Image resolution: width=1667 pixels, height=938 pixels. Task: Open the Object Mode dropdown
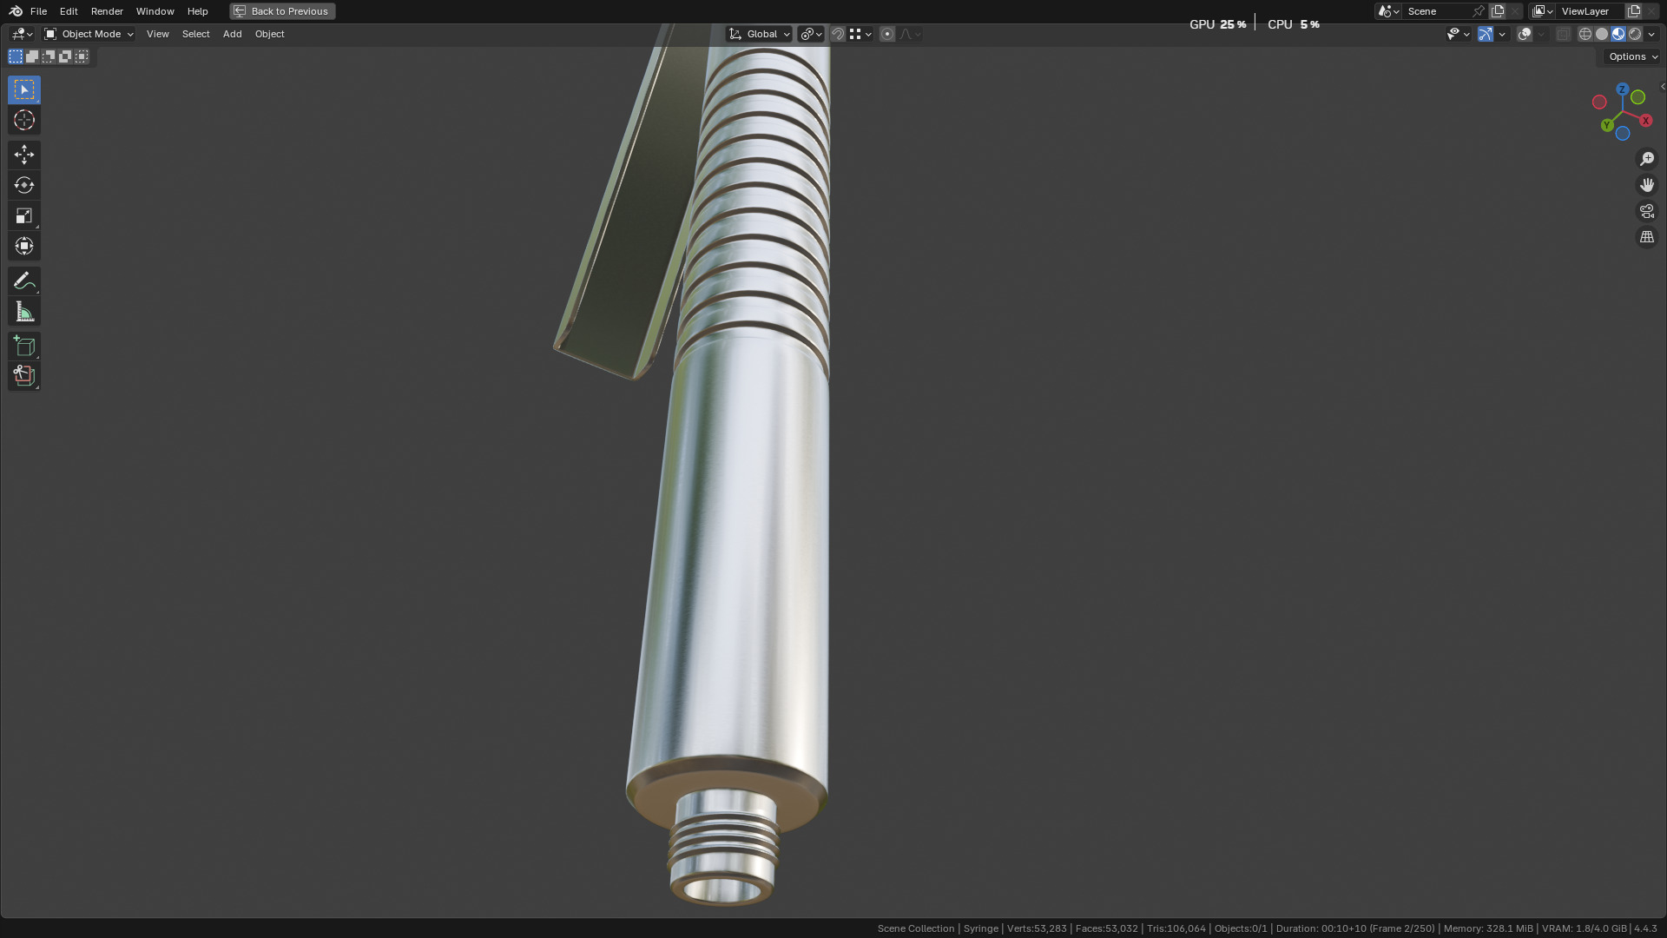point(89,34)
